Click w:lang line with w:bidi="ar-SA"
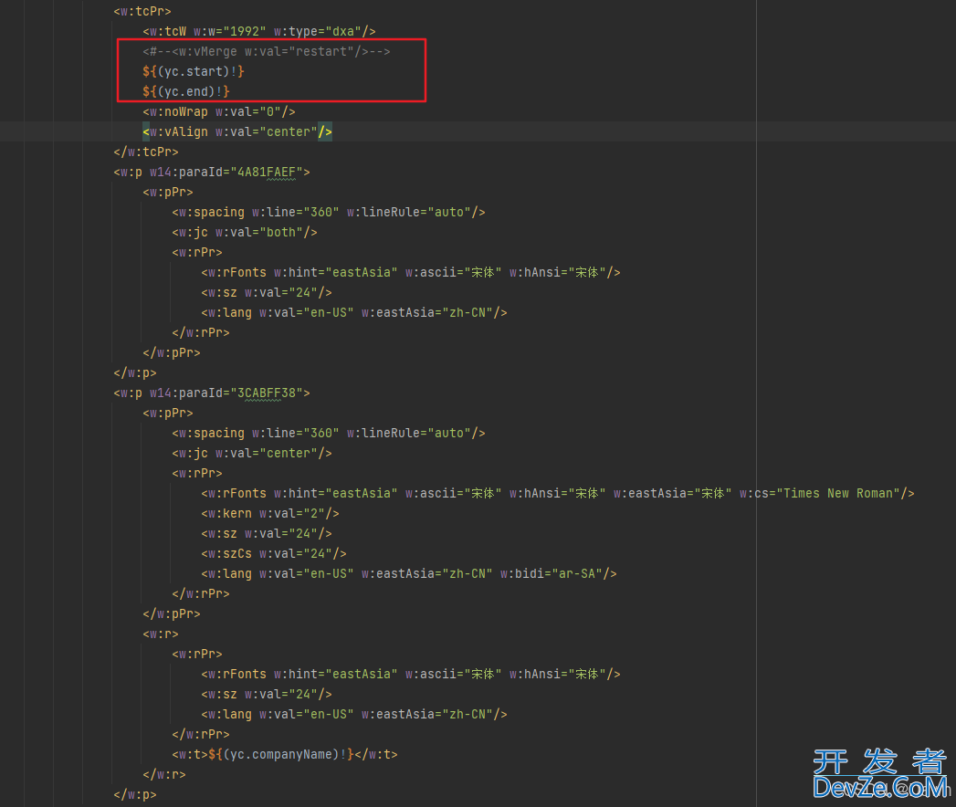956x807 pixels. tap(409, 573)
